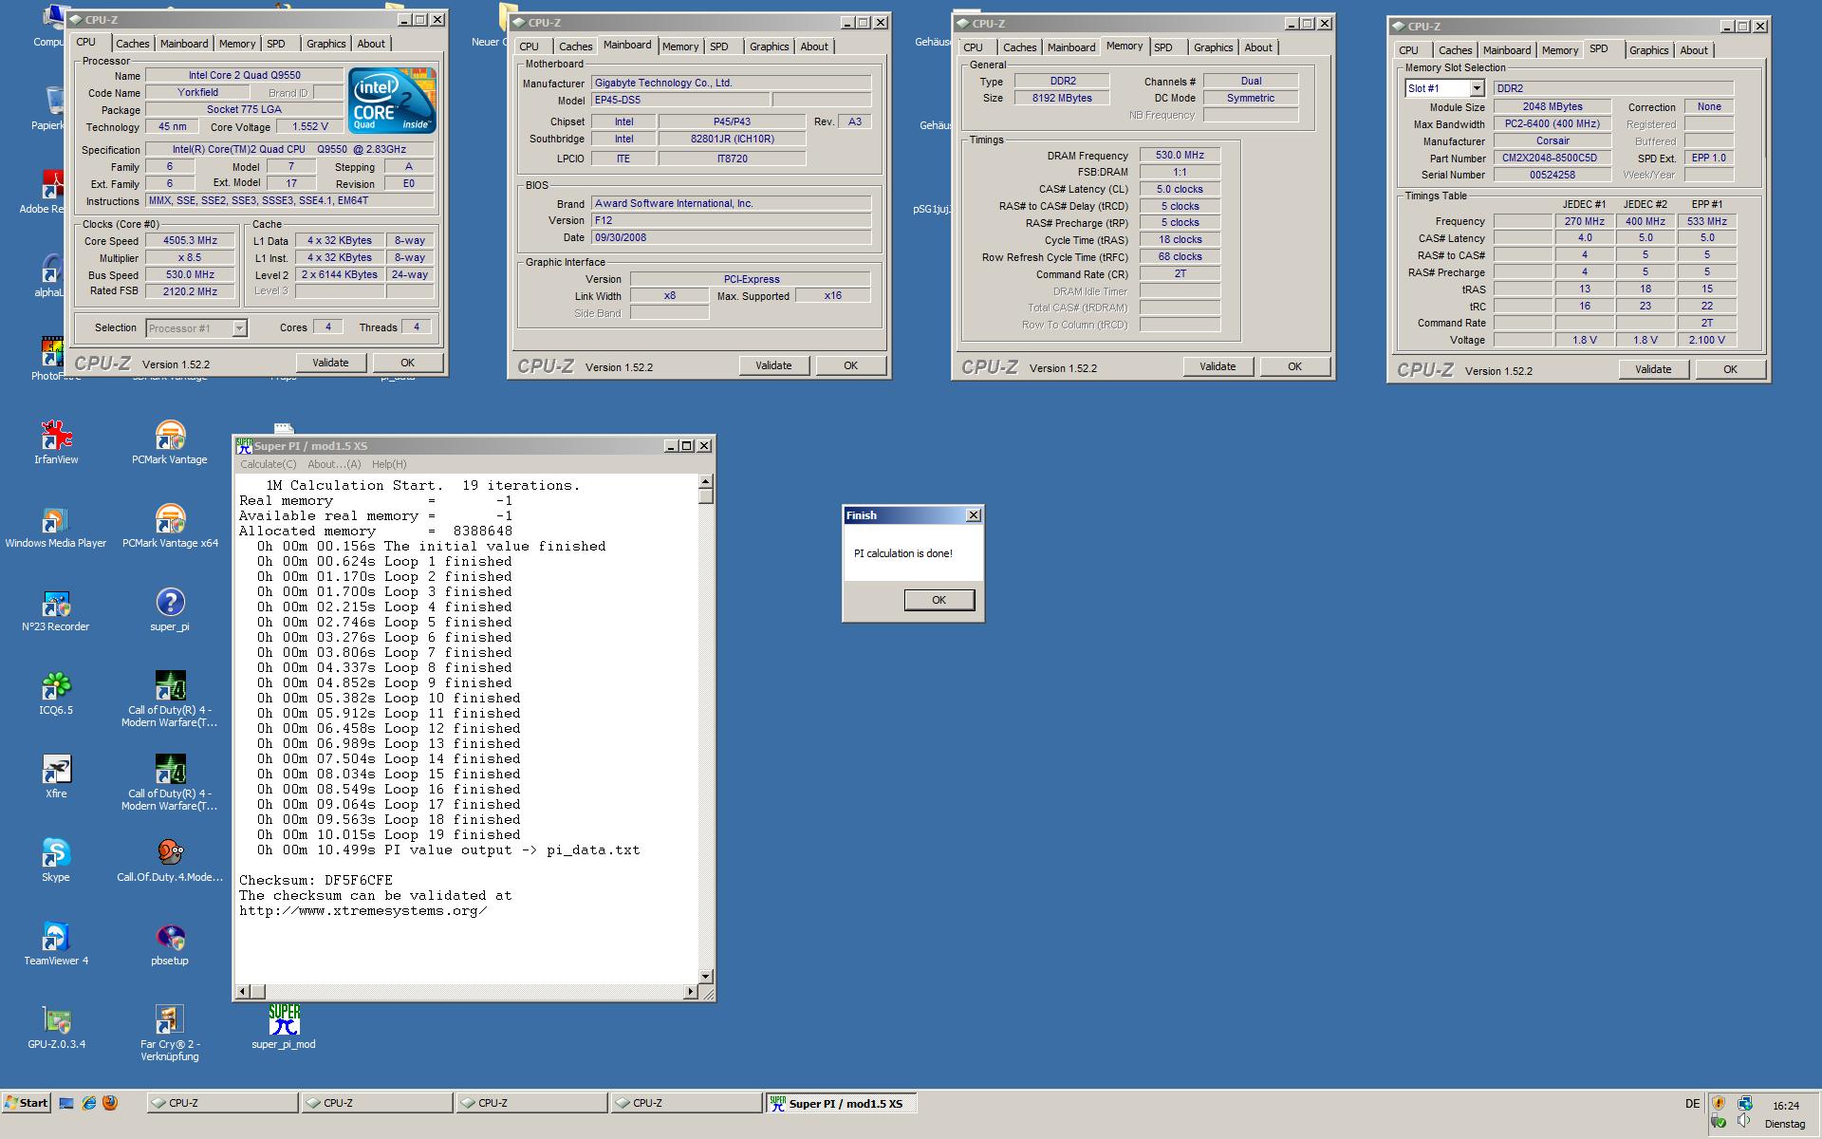Click the DRAM Frequency value 530.0 MHz
The height and width of the screenshot is (1139, 1822).
(x=1180, y=155)
